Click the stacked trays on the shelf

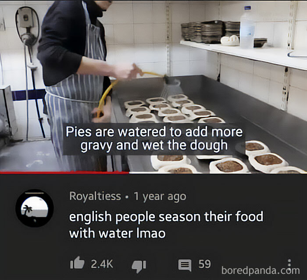point(211,31)
